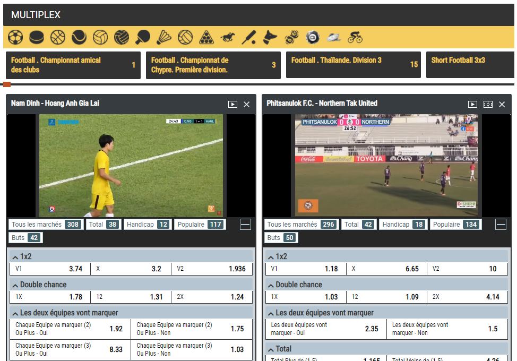This screenshot has height=361, width=517.
Task: Select the football sport icon
Action: (x=15, y=37)
